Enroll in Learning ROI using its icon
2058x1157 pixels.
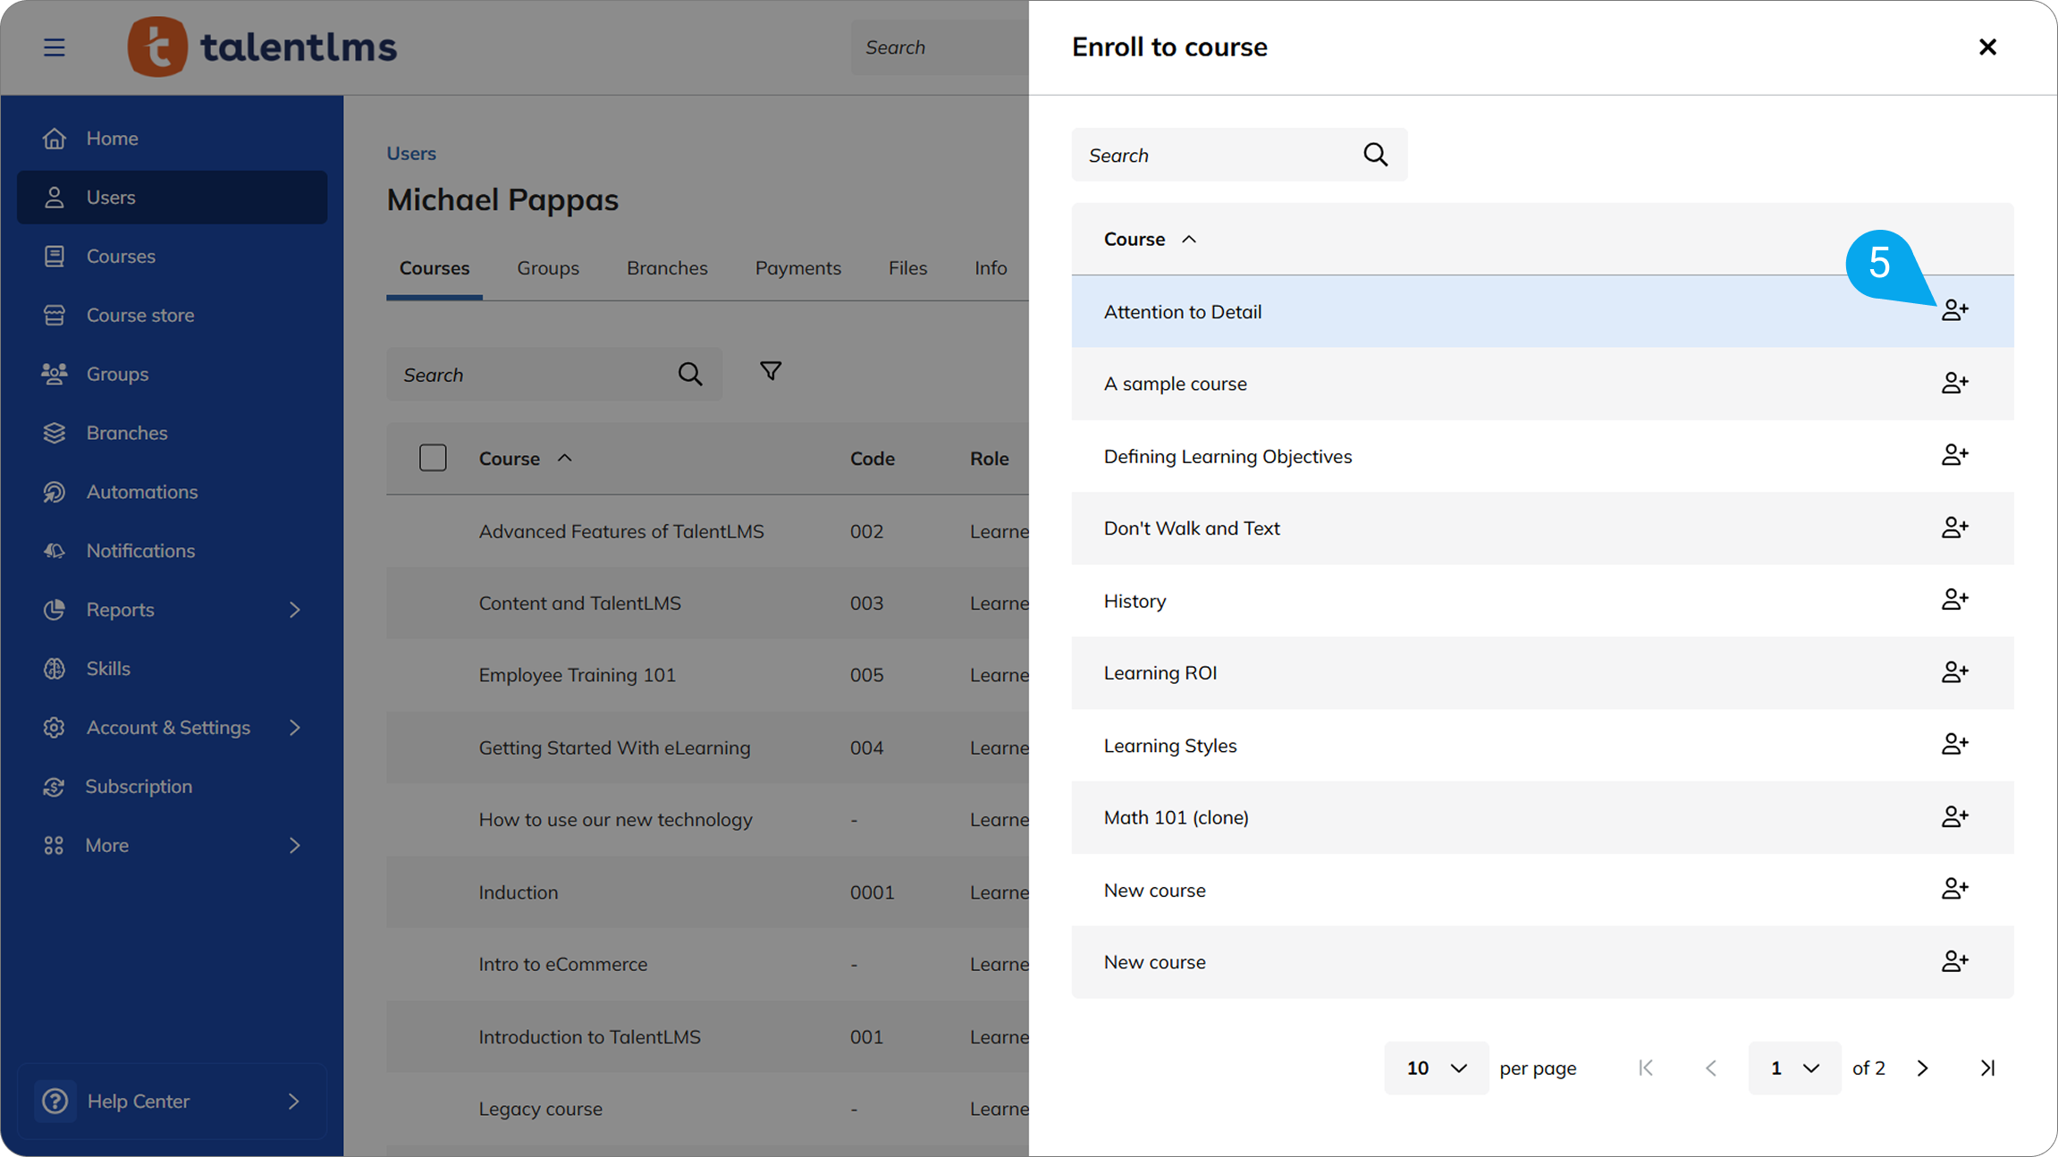(x=1954, y=672)
